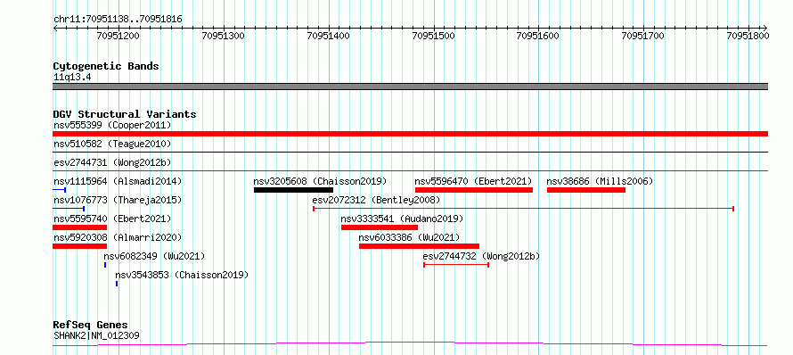
Task: Open the nsv510582 (Teague2010) label
Action: (112, 144)
